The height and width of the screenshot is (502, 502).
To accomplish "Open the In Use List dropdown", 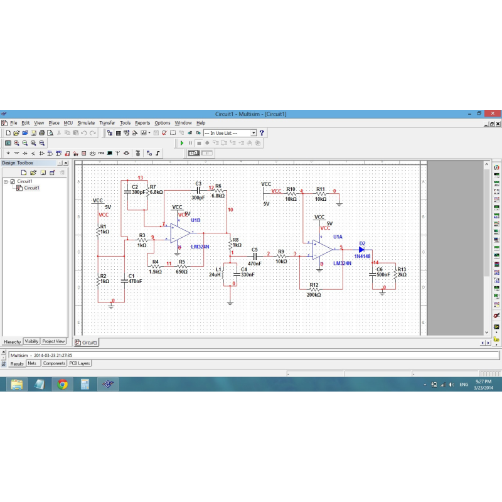I will (254, 133).
